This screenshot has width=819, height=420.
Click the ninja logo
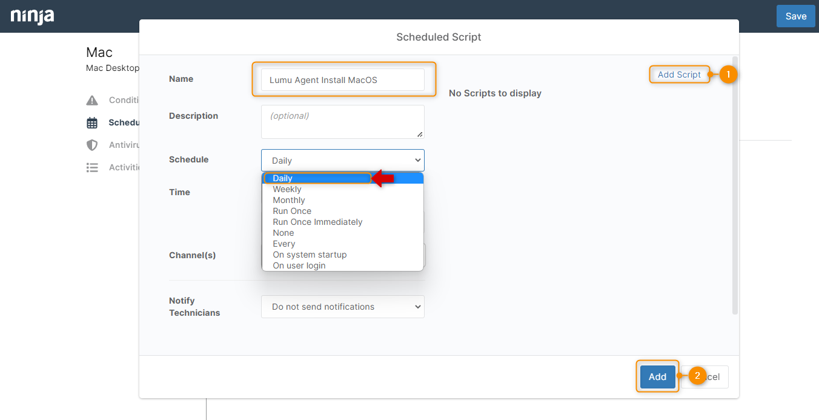point(32,16)
